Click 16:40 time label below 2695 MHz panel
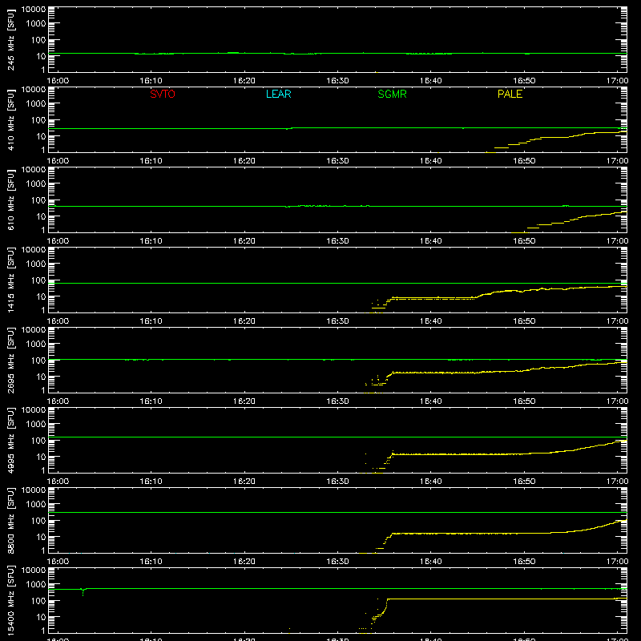This screenshot has height=641, width=641. coord(430,401)
